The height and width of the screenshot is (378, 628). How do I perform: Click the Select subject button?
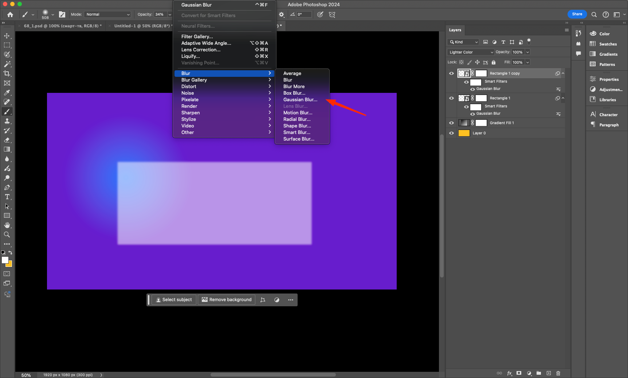click(174, 300)
